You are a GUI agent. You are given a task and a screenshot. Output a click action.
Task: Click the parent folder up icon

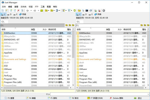point(41,10)
